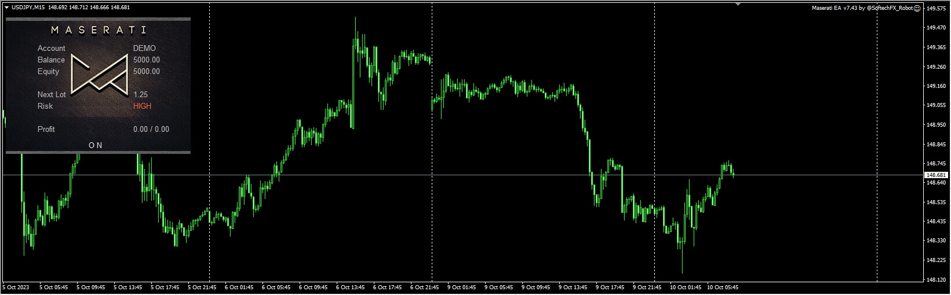951x295 pixels.
Task: Click the current price label 148.681
Action: 936,175
